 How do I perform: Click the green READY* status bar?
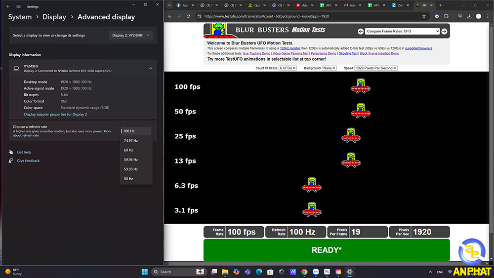pos(327,250)
